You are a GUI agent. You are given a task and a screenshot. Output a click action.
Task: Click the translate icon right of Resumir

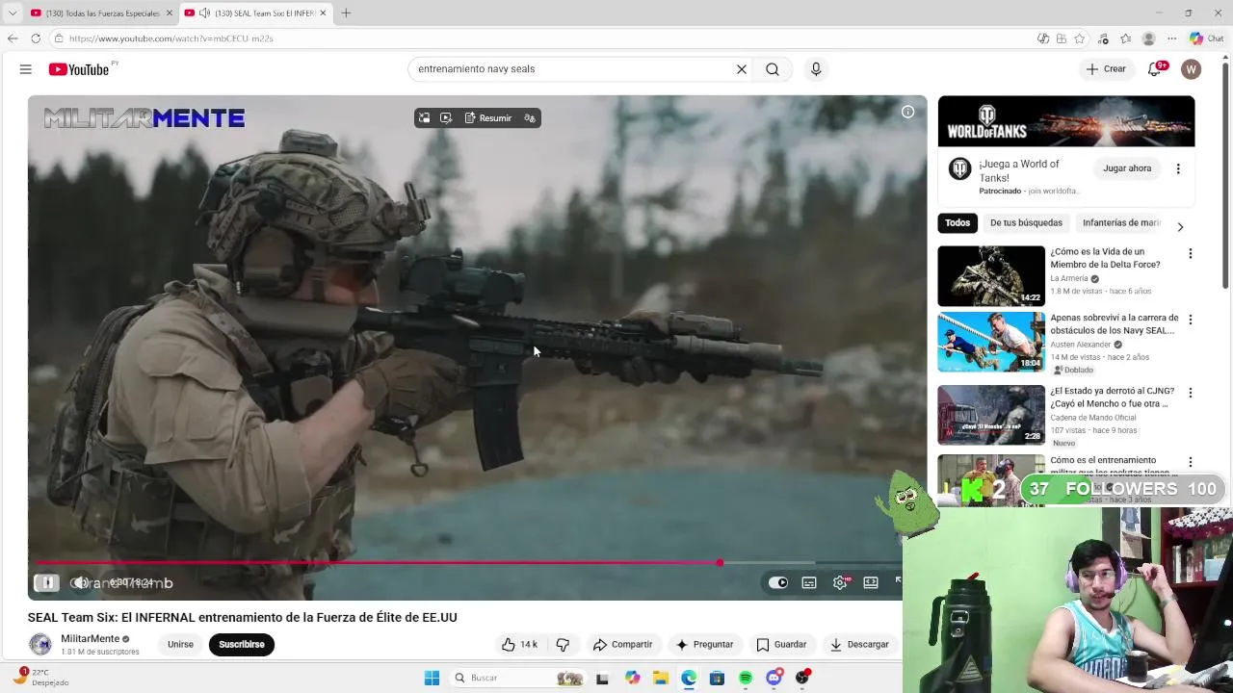(529, 118)
